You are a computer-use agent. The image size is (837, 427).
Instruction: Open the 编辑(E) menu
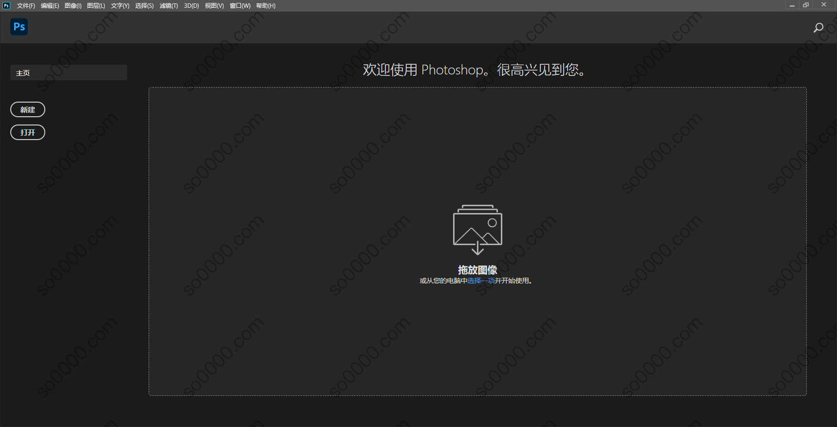coord(50,6)
